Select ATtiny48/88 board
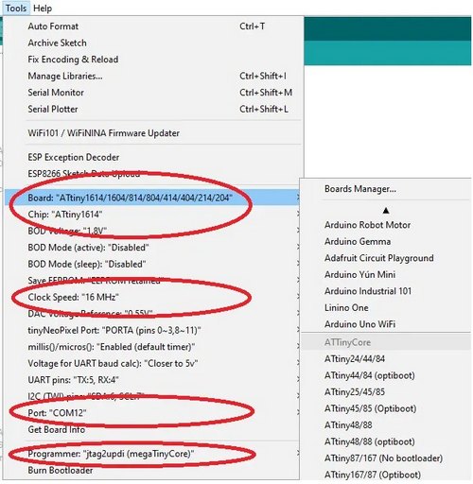The width and height of the screenshot is (473, 484). point(386,425)
